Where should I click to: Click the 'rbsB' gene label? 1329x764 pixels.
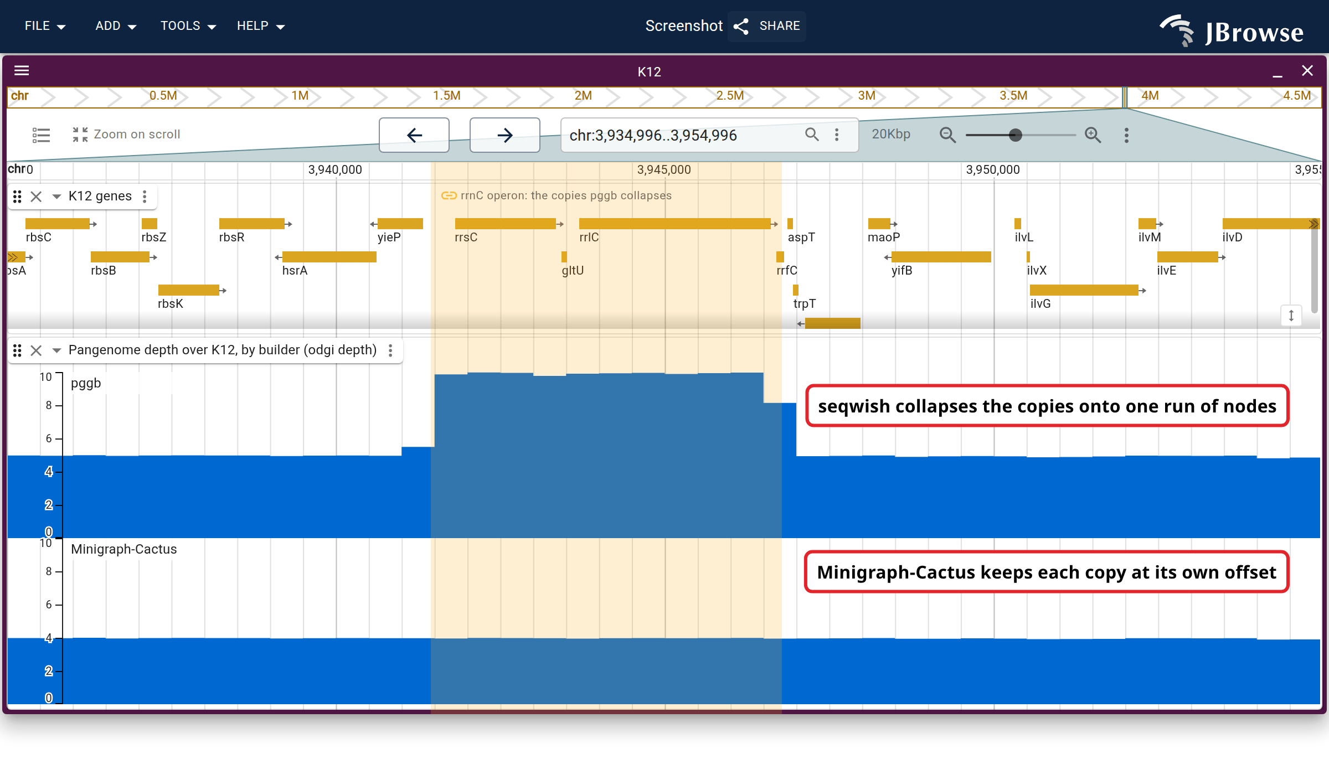[104, 271]
